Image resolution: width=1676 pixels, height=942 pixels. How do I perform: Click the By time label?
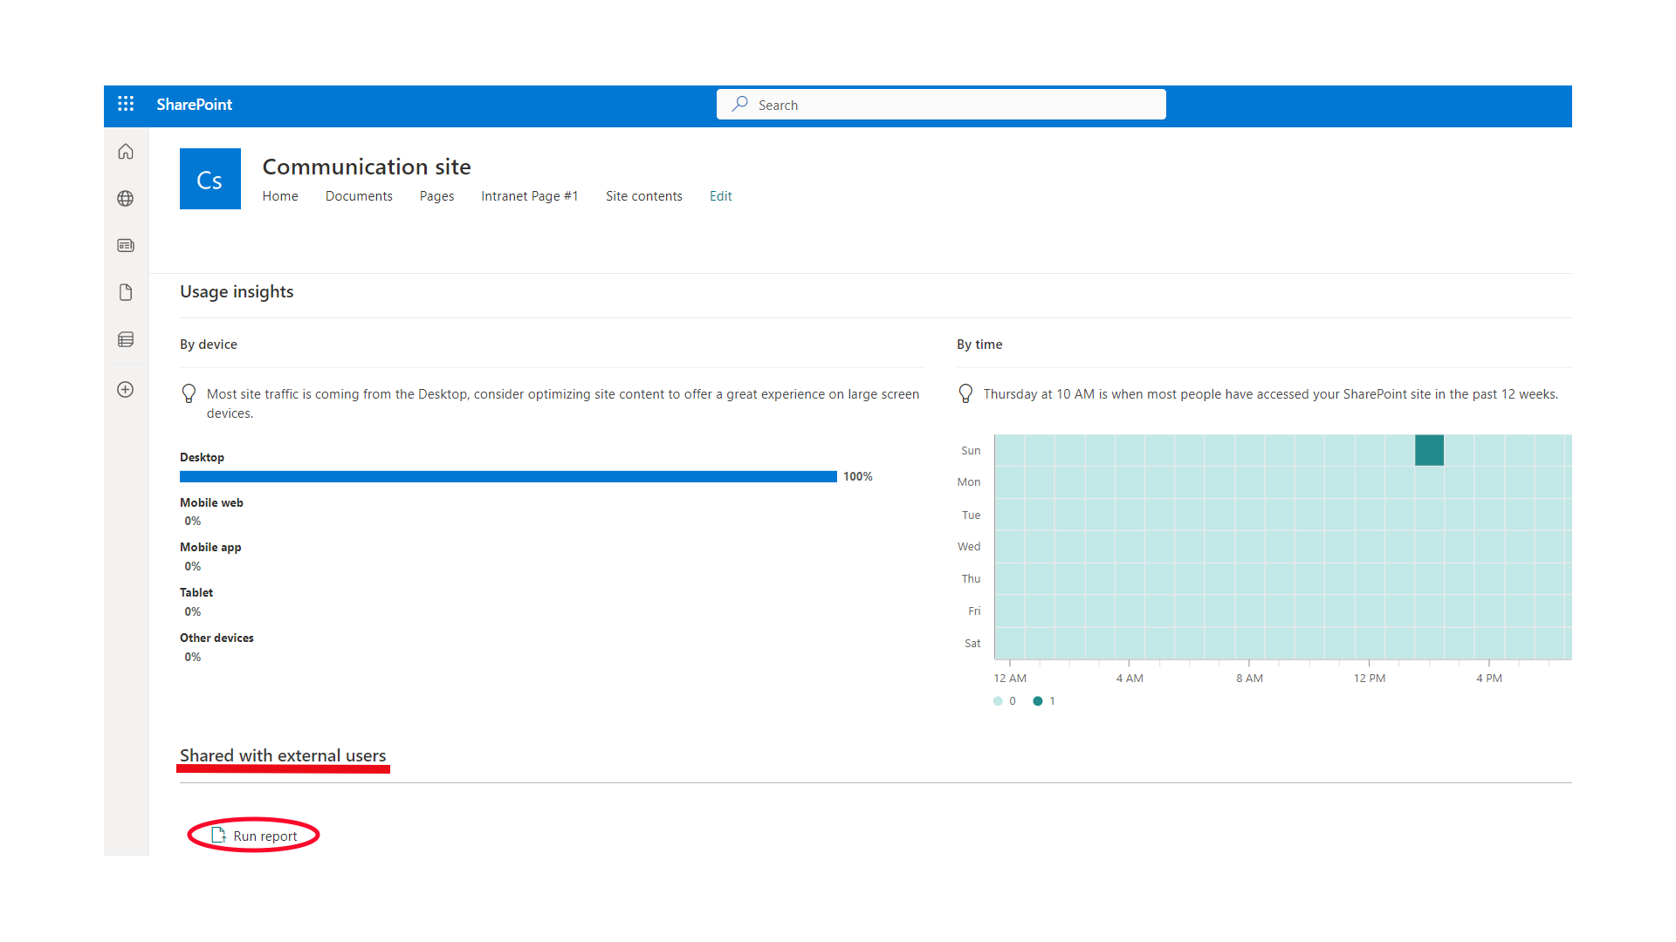[979, 345]
